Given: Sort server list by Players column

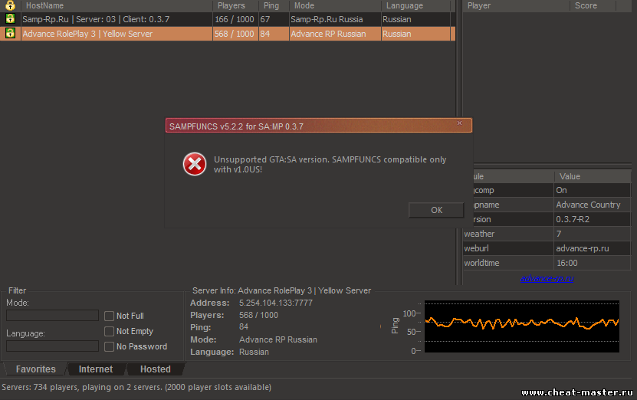Looking at the screenshot, I should [235, 5].
